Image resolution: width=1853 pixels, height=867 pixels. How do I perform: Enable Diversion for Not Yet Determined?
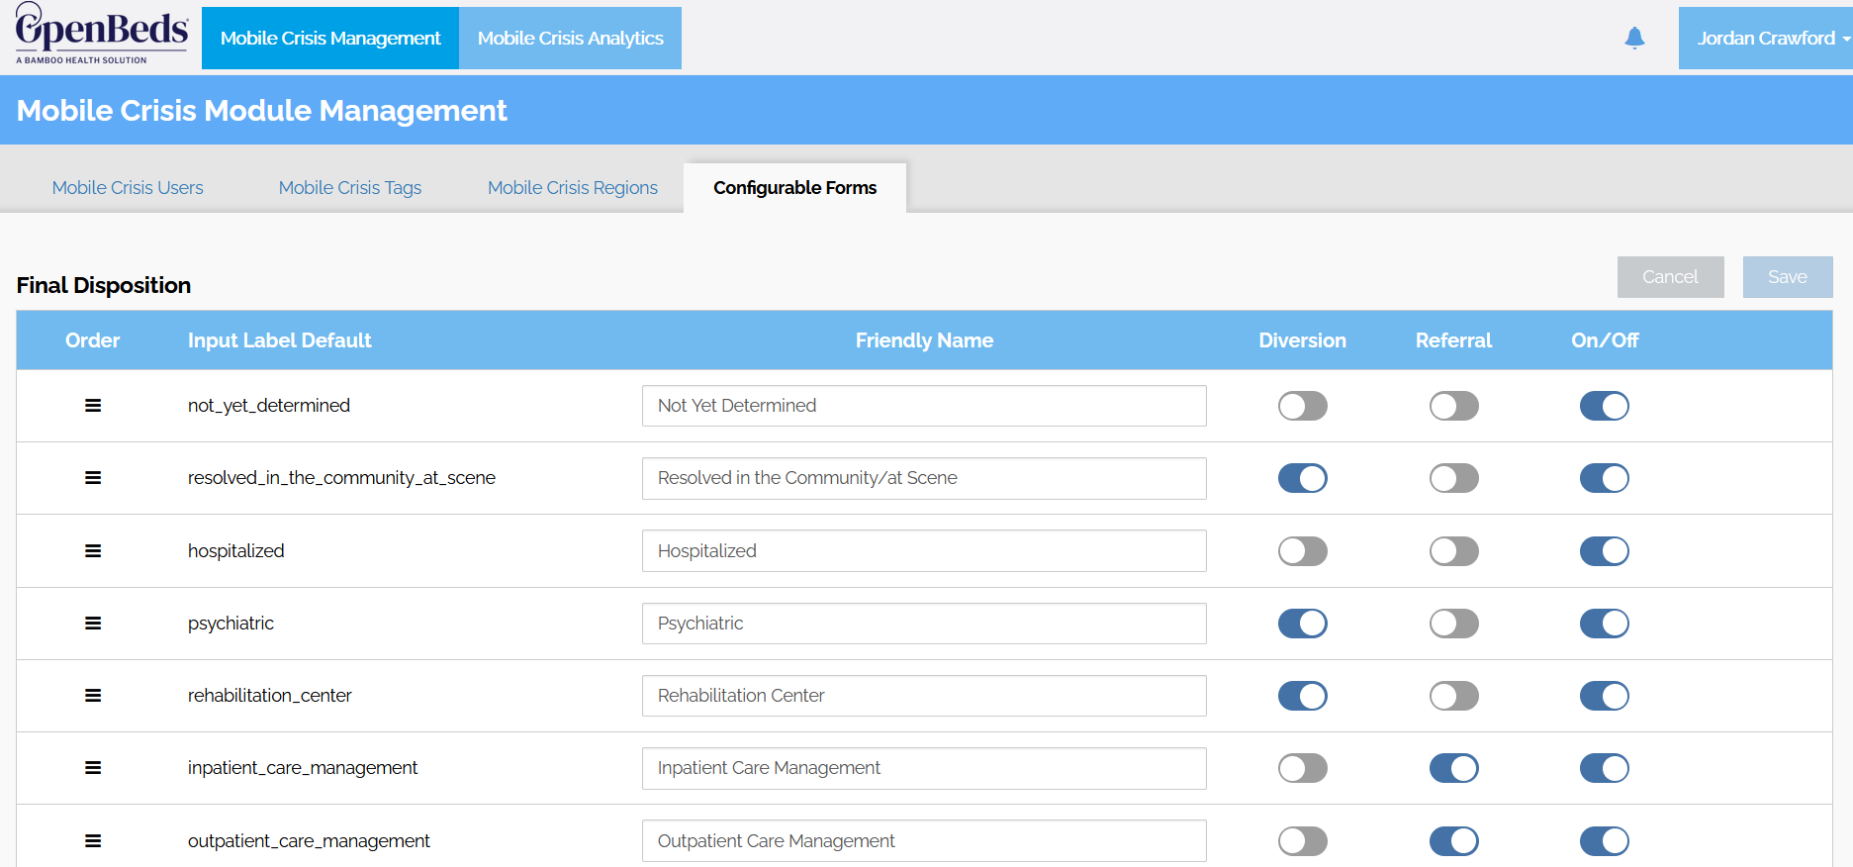tap(1302, 406)
